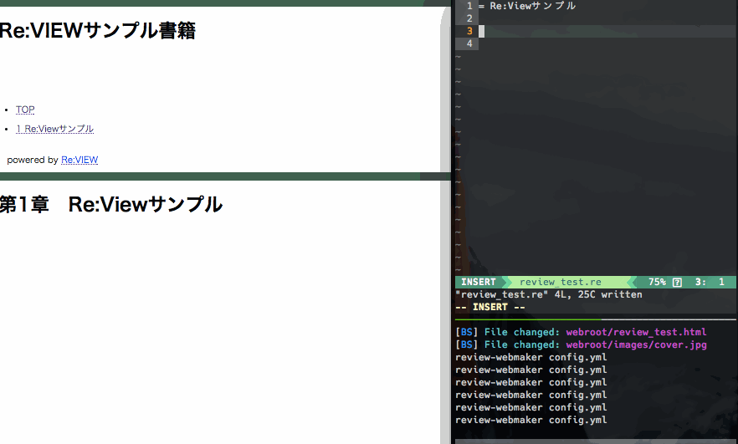Open the '1 Re:Viewサンプル' chapter link
Image resolution: width=738 pixels, height=444 pixels.
tap(54, 129)
